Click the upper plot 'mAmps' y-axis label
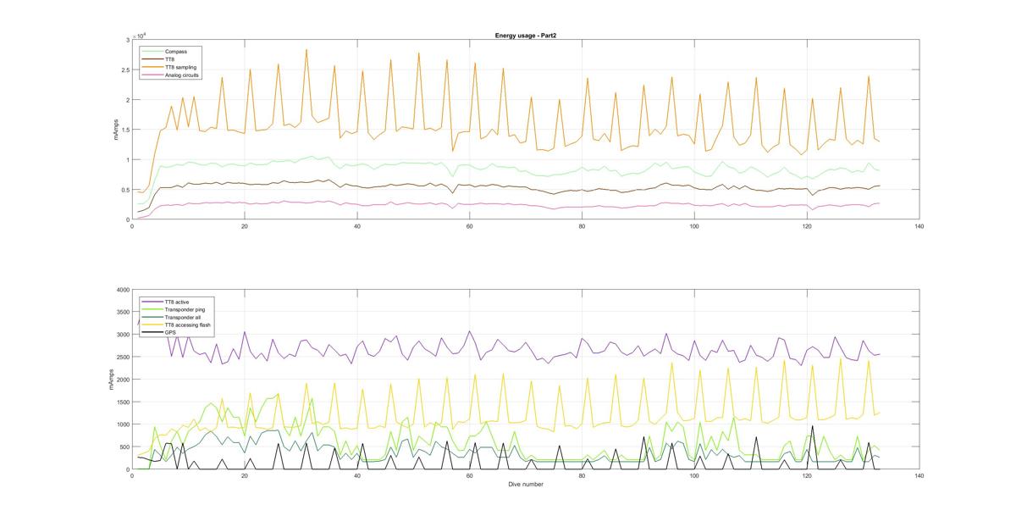This screenshot has width=1016, height=527. point(117,130)
